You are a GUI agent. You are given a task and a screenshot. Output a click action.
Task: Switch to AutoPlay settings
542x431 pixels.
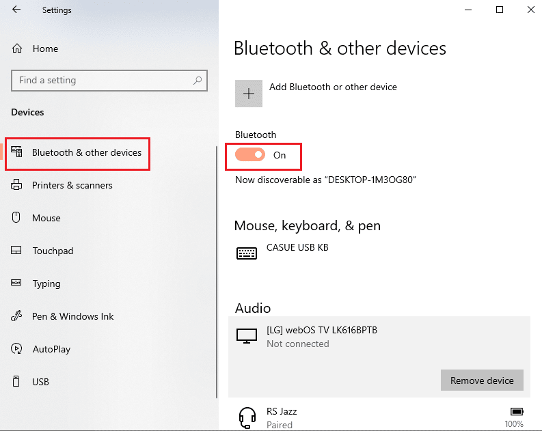pyautogui.click(x=51, y=349)
